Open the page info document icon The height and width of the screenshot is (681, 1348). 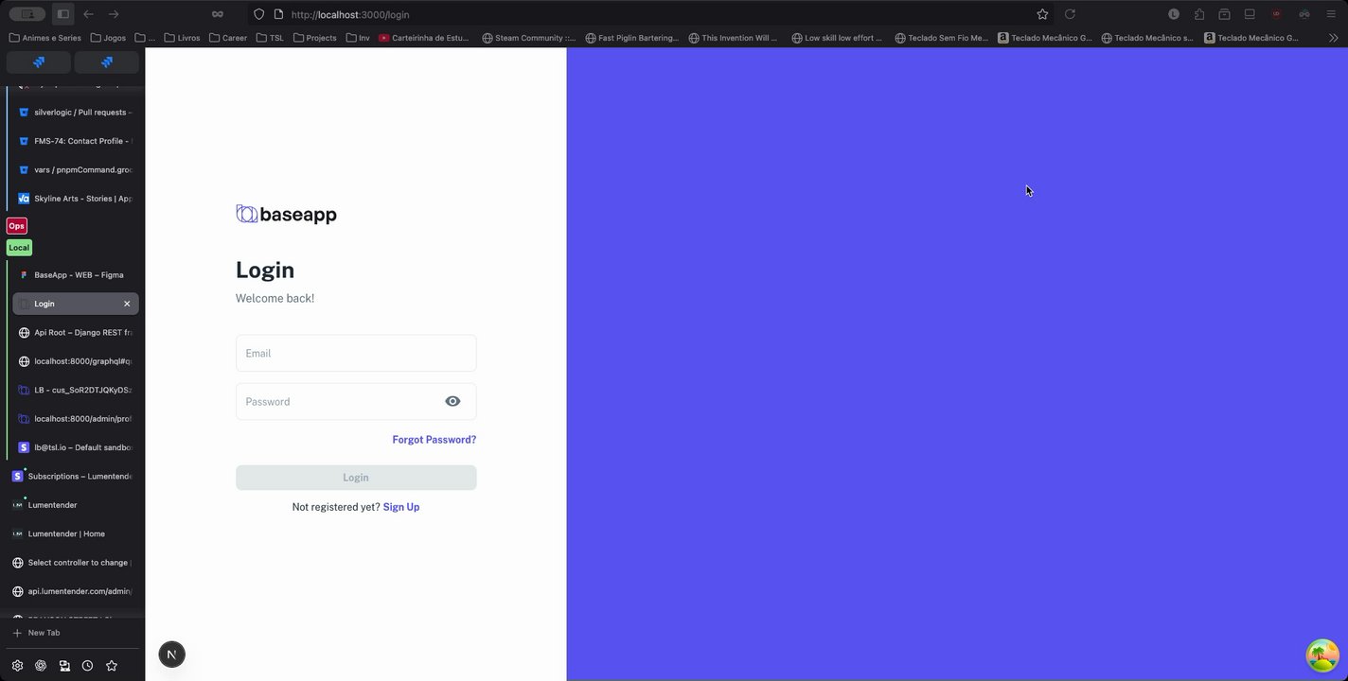point(278,14)
